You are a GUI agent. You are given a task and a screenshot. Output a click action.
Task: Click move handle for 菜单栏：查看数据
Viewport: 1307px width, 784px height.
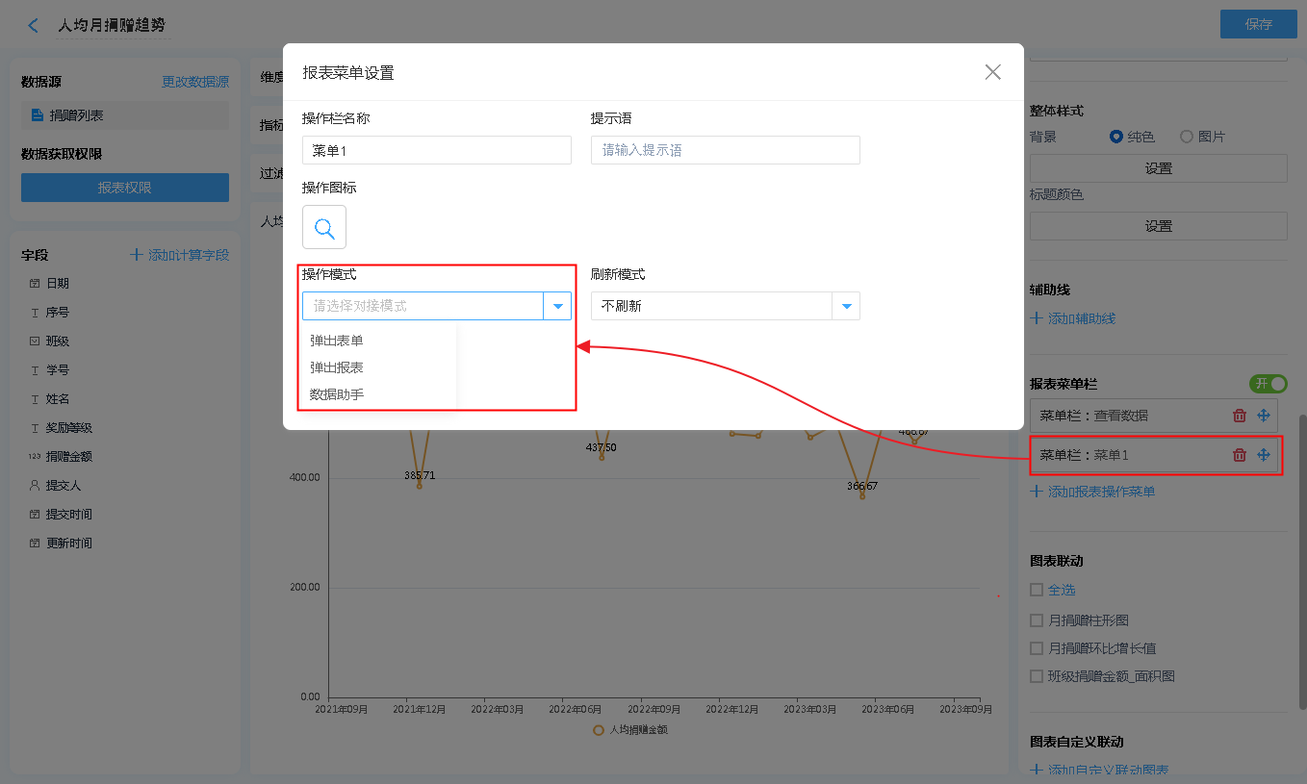[1264, 416]
